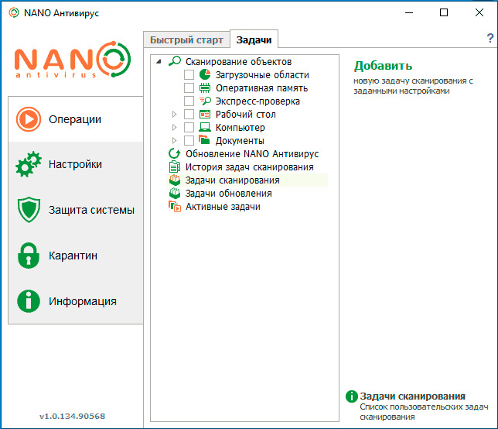The height and width of the screenshot is (429, 498).
Task: Expand the Документы node
Action: tap(174, 140)
